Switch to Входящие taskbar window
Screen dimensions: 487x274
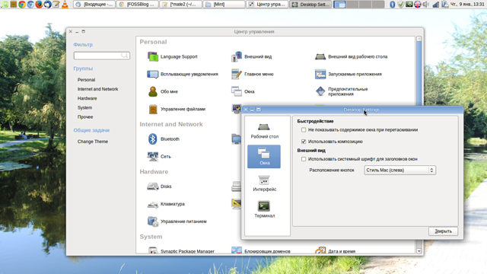(x=94, y=5)
